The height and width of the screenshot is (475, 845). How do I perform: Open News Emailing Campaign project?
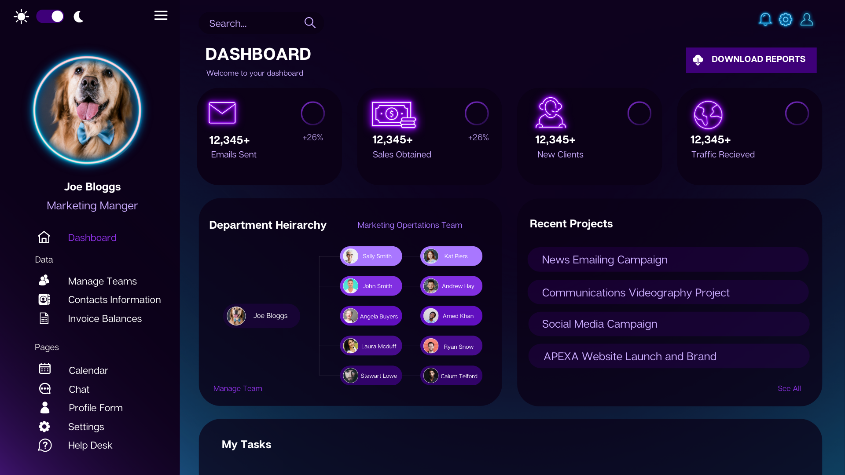(668, 259)
